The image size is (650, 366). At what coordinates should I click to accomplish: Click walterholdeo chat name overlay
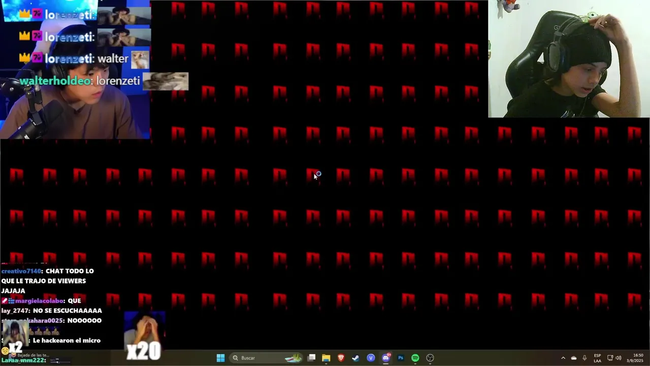(x=56, y=81)
